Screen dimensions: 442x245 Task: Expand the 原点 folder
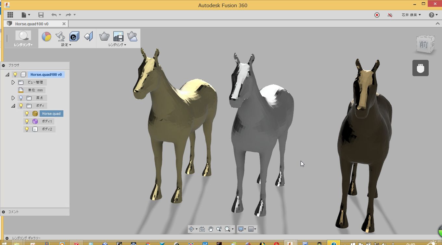click(x=13, y=98)
